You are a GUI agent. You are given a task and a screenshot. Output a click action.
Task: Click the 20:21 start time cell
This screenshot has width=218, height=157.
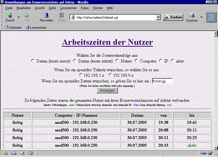coord(163,137)
